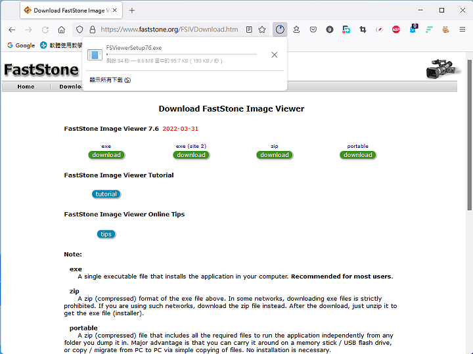Click the FSViewerSetup76.exe filename
Viewport: 473px width, 354px height.
click(134, 48)
